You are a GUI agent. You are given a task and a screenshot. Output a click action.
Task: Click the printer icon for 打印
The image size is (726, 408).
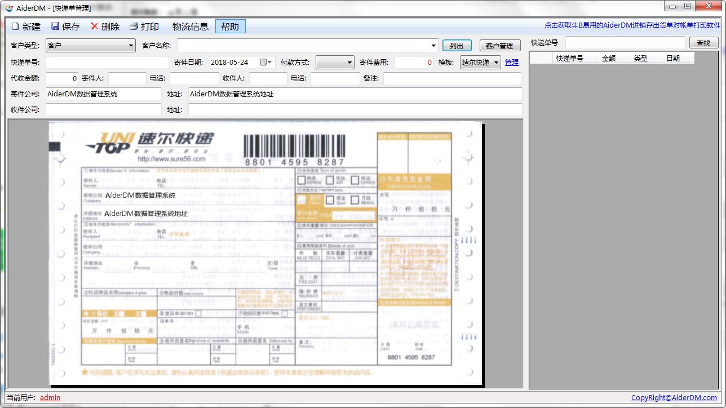pyautogui.click(x=134, y=26)
